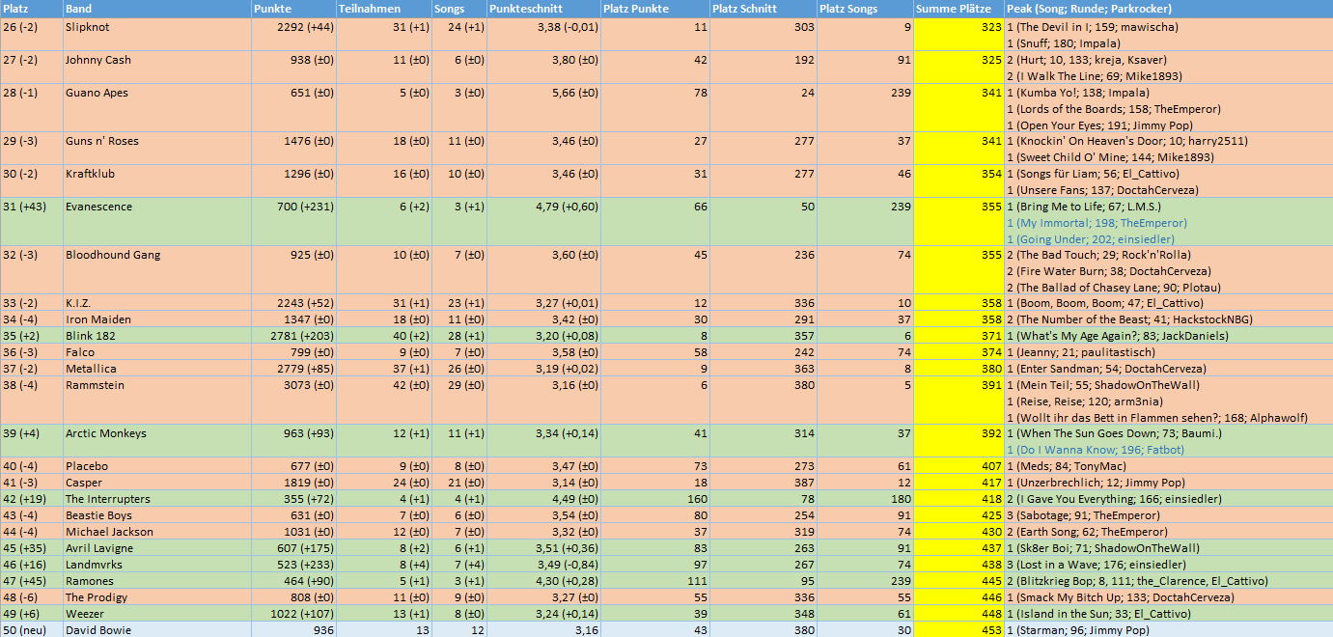
Task: Click the band cell 'Falco'
Action: point(156,352)
